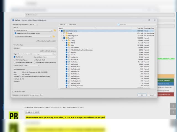Click the Select All button
Viewport: 177px width, 132px height.
[x=63, y=25]
